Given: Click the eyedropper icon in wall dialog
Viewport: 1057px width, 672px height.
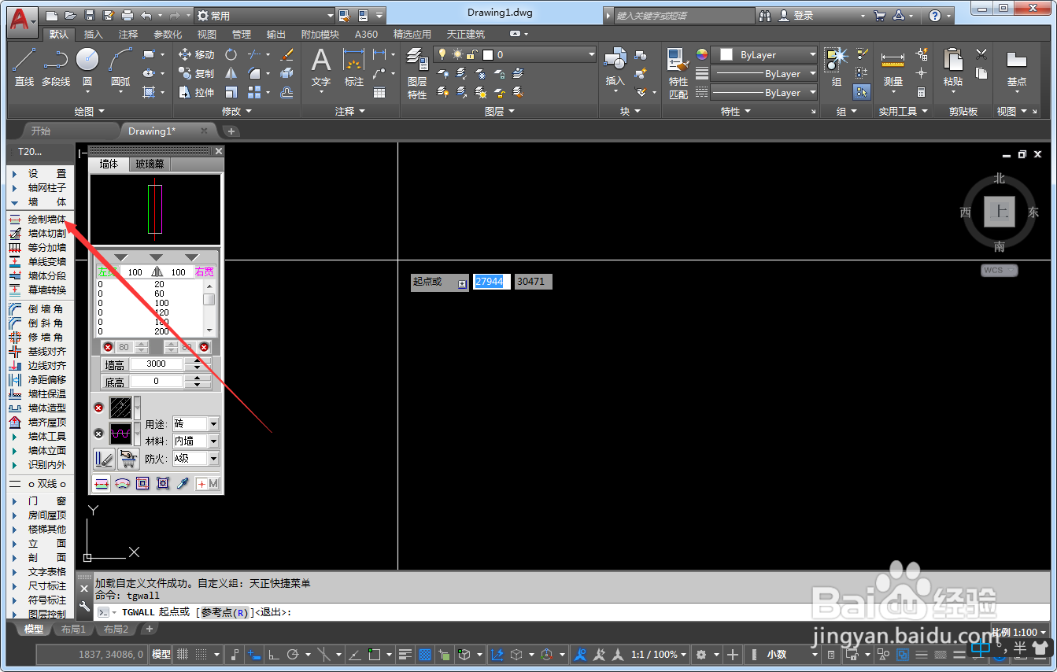Looking at the screenshot, I should tap(183, 483).
